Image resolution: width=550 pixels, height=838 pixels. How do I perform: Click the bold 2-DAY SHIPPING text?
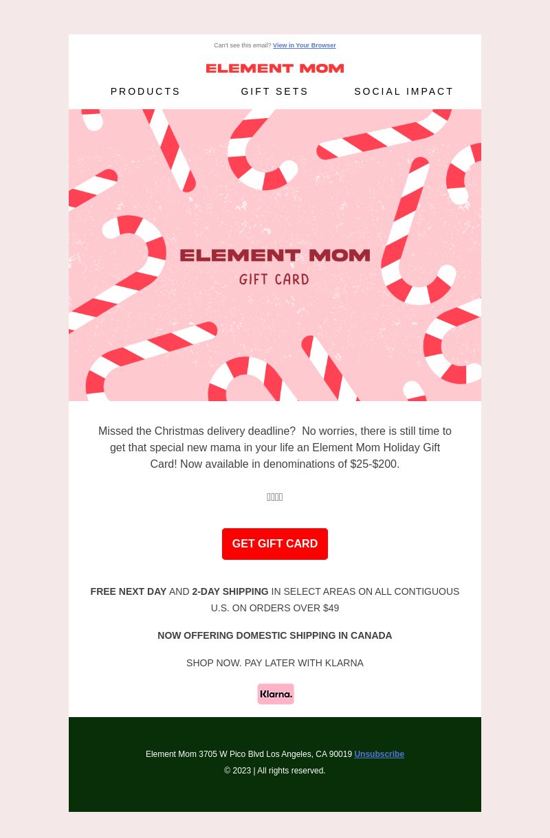230,591
